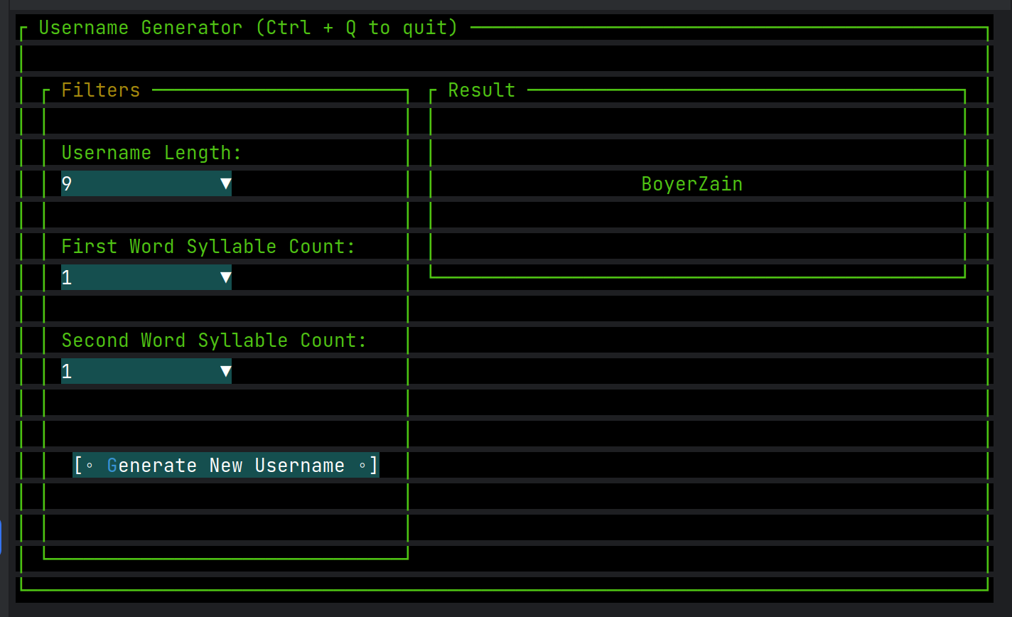Click the Result panel title

pyautogui.click(x=481, y=90)
